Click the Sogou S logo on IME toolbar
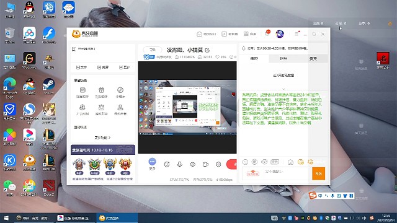397x223 pixels. (x=313, y=195)
